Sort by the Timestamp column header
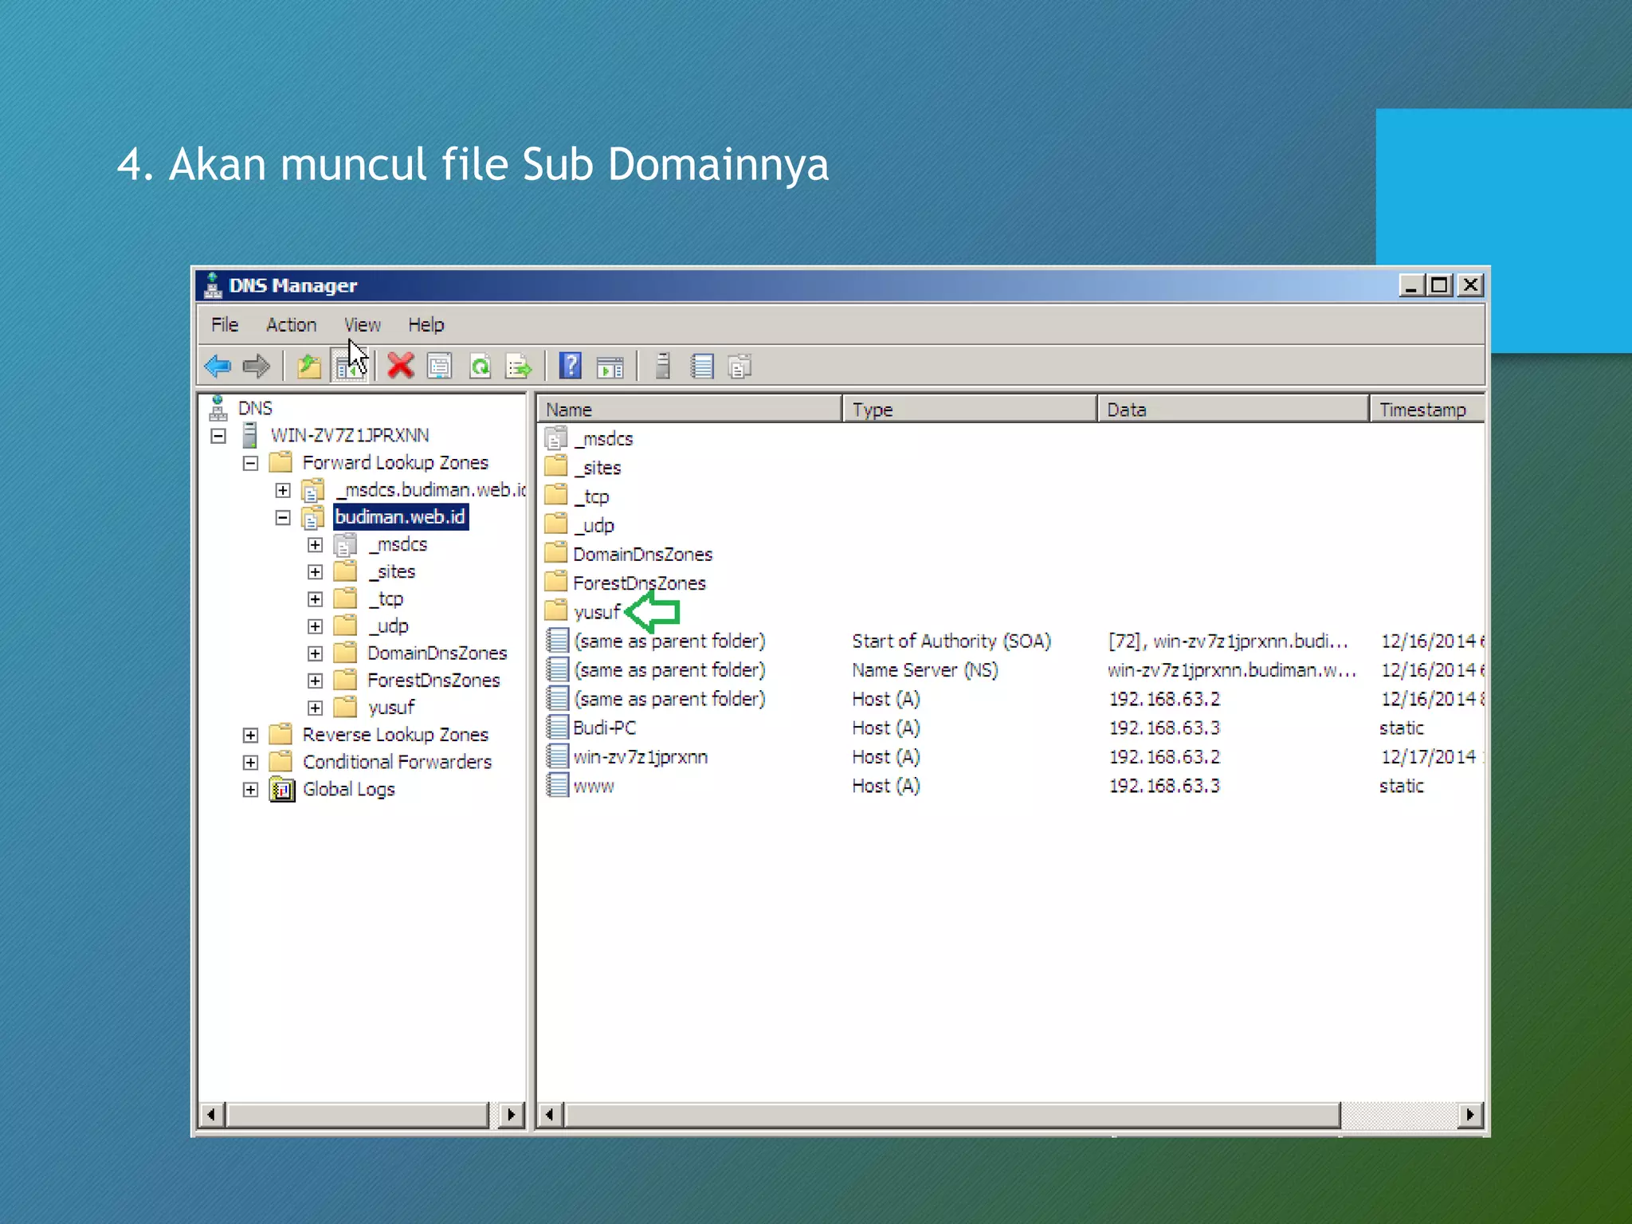 pyautogui.click(x=1427, y=409)
